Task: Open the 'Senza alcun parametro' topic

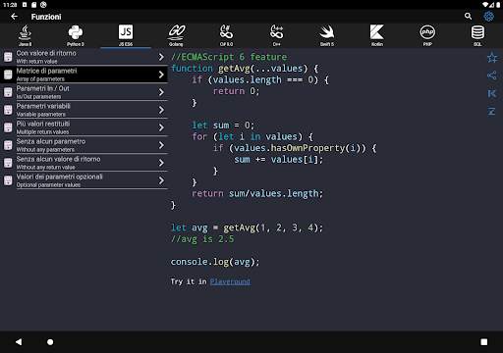Action: [x=84, y=145]
